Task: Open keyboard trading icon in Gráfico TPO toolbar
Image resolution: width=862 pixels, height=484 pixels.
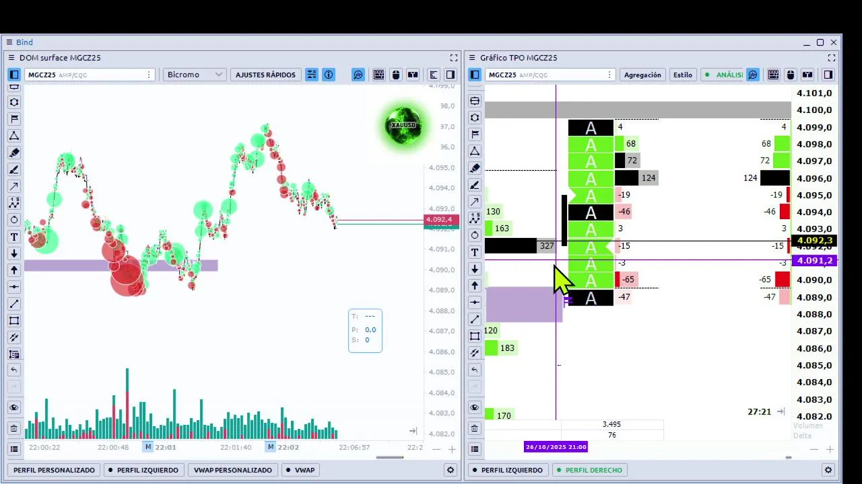Action: point(774,75)
